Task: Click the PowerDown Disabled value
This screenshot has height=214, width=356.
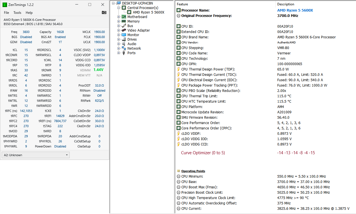Action: [60, 146]
